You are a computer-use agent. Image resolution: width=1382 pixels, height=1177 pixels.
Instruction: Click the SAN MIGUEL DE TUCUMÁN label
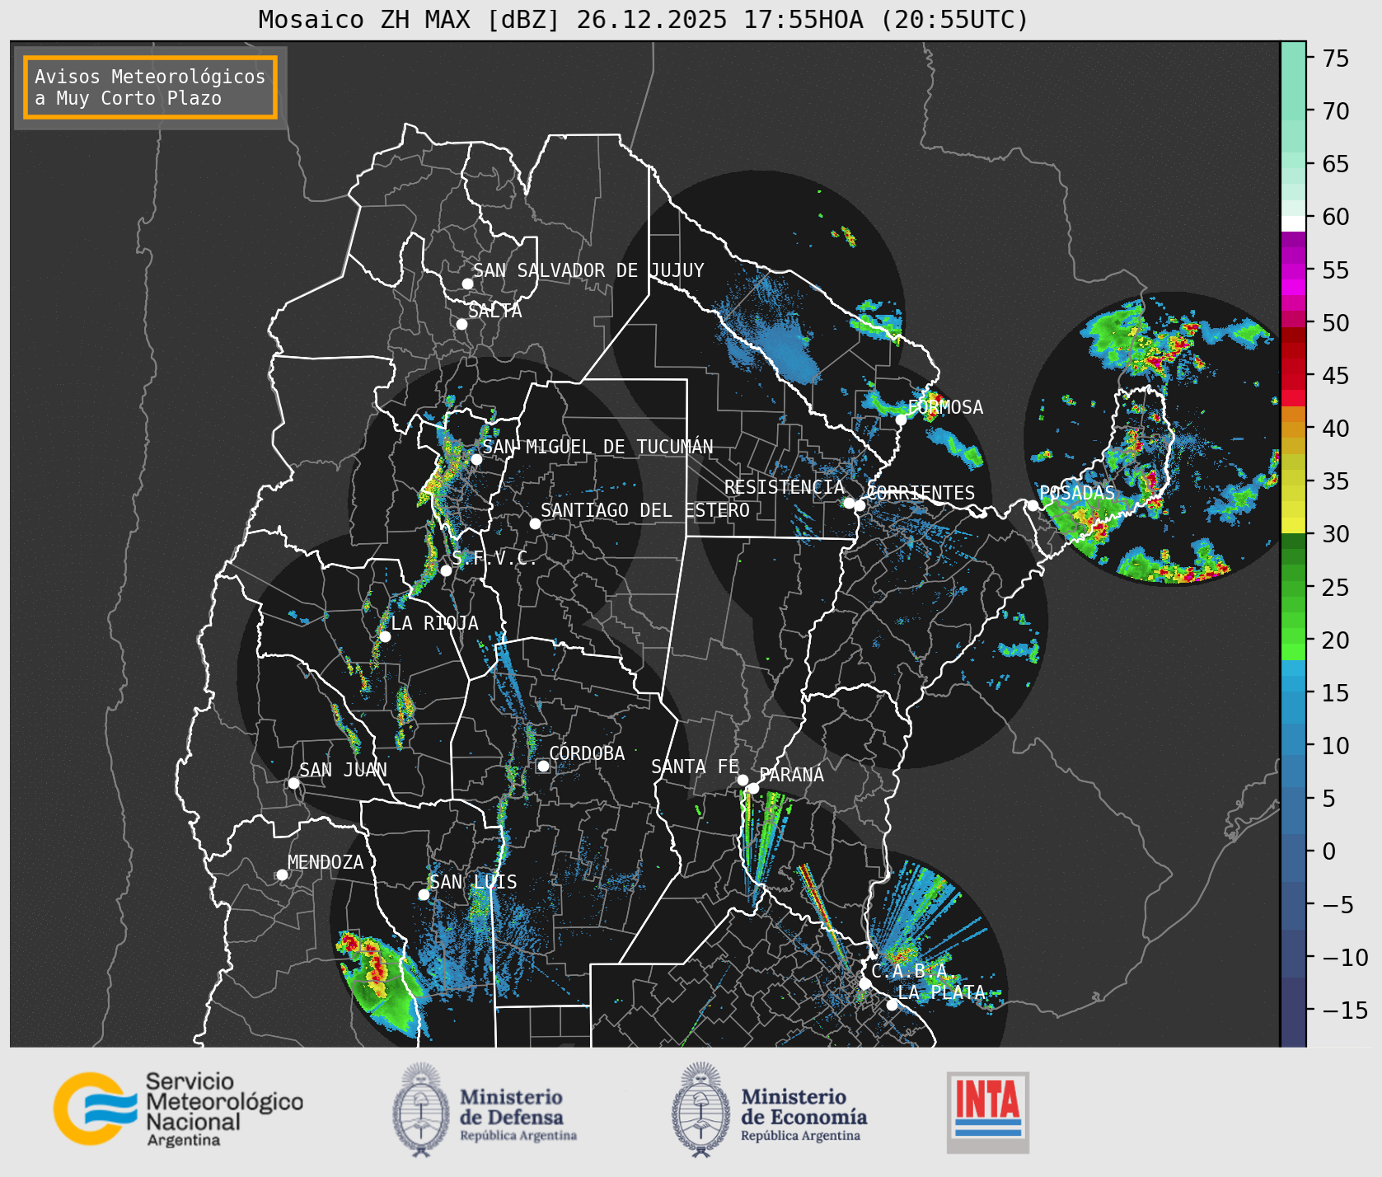[x=597, y=447]
